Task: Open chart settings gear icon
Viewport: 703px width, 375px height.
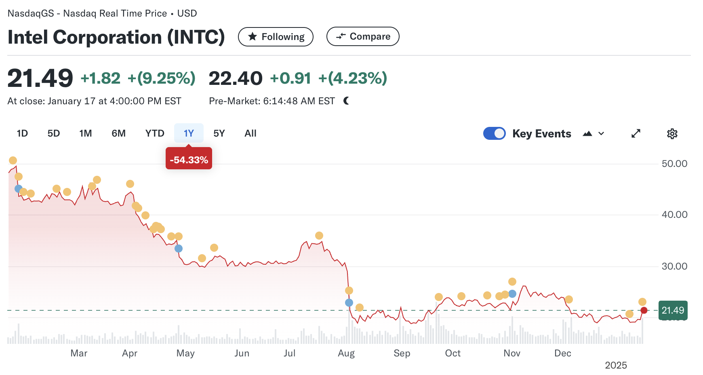Action: (x=672, y=134)
